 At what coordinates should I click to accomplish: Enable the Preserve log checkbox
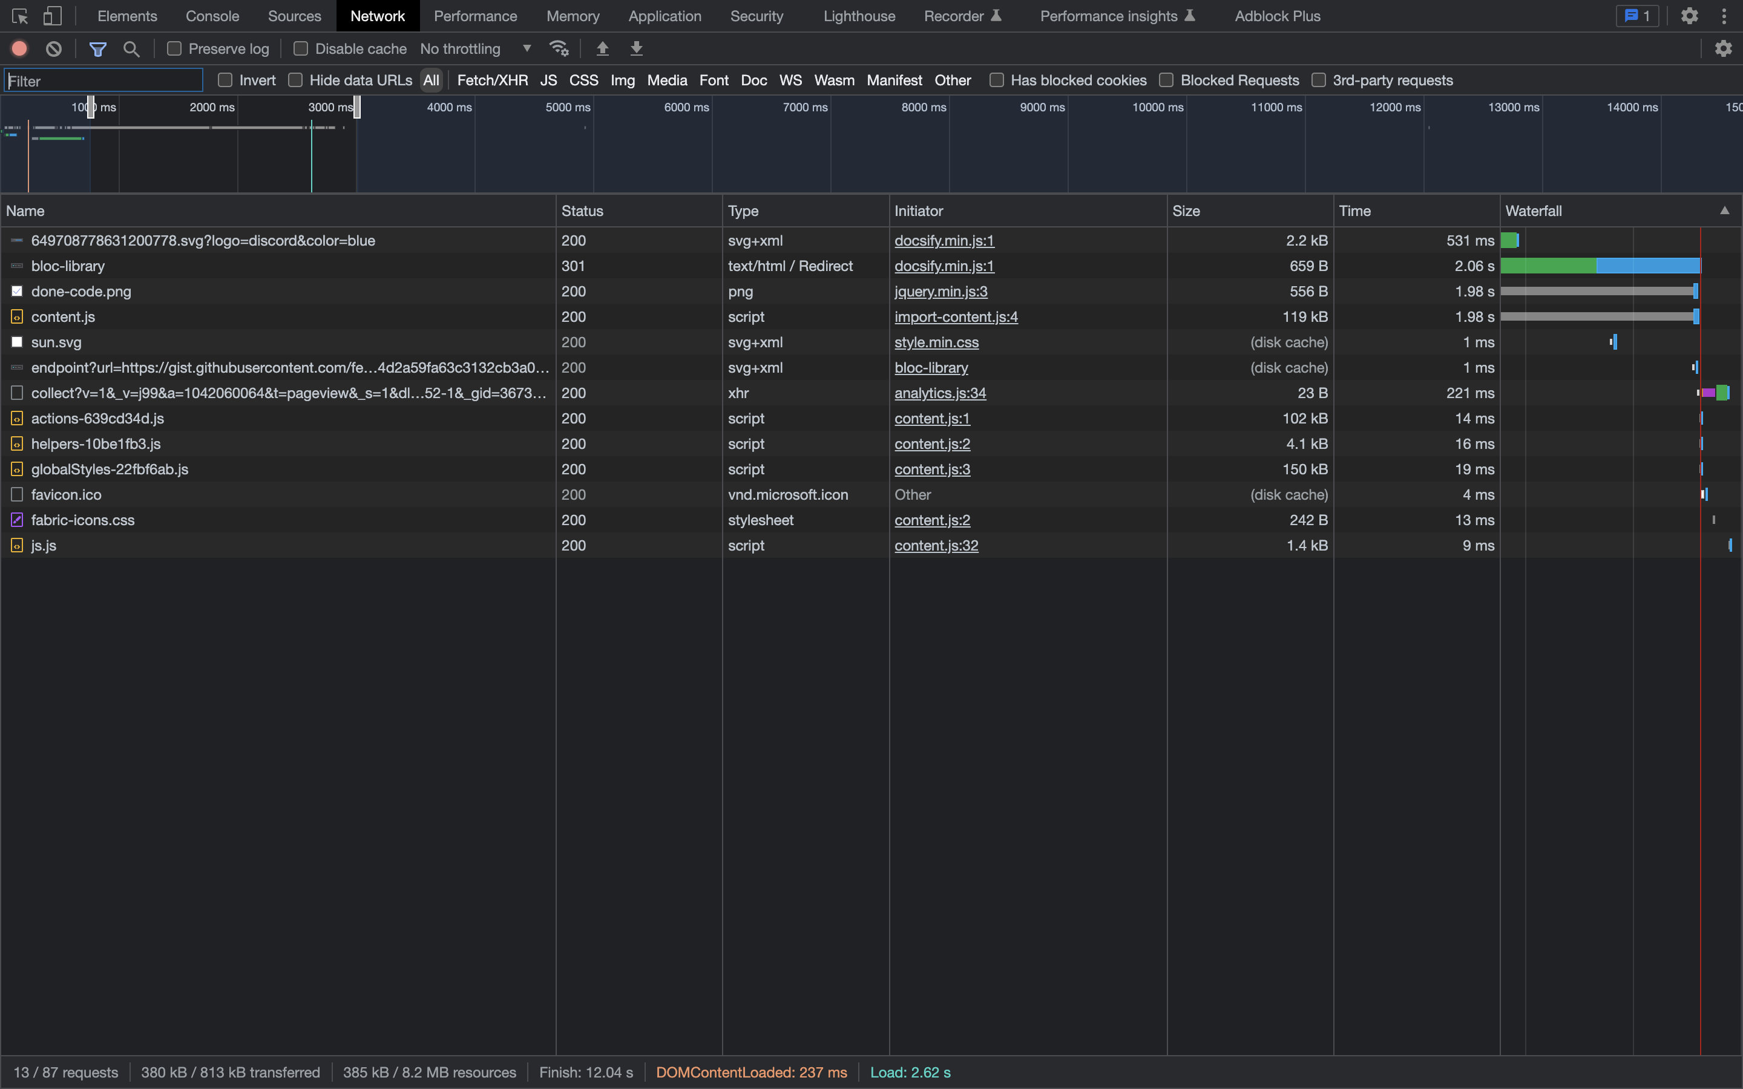174,48
